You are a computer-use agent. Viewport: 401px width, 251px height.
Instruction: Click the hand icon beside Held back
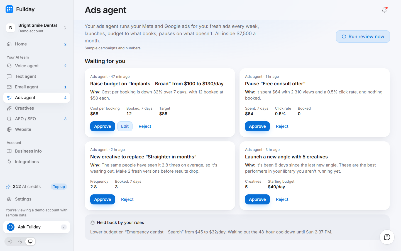92,223
